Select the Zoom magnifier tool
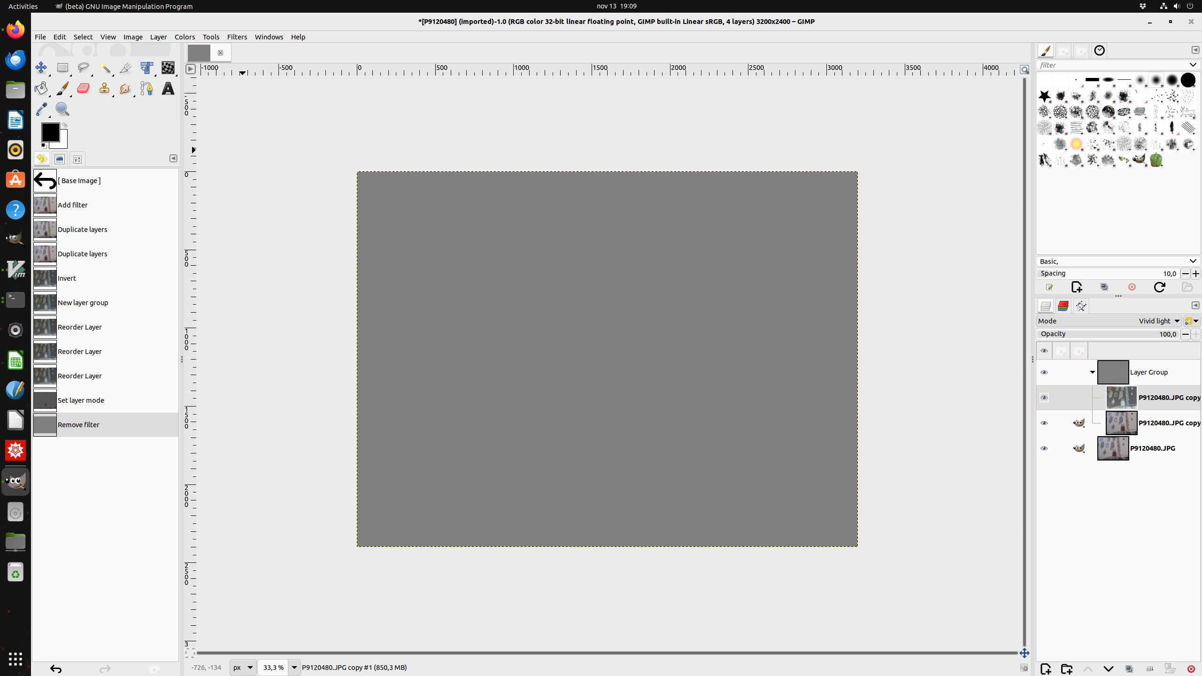Viewport: 1202px width, 676px height. (62, 109)
